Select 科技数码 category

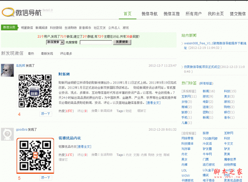pyautogui.click(x=56, y=28)
